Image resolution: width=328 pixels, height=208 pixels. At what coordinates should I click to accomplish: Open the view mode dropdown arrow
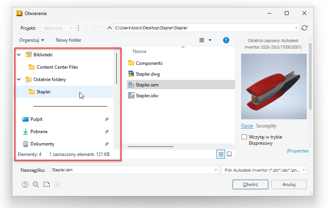(210, 40)
